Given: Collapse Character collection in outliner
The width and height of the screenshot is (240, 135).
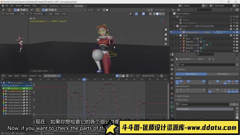Looking at the screenshot, I should click(x=174, y=26).
